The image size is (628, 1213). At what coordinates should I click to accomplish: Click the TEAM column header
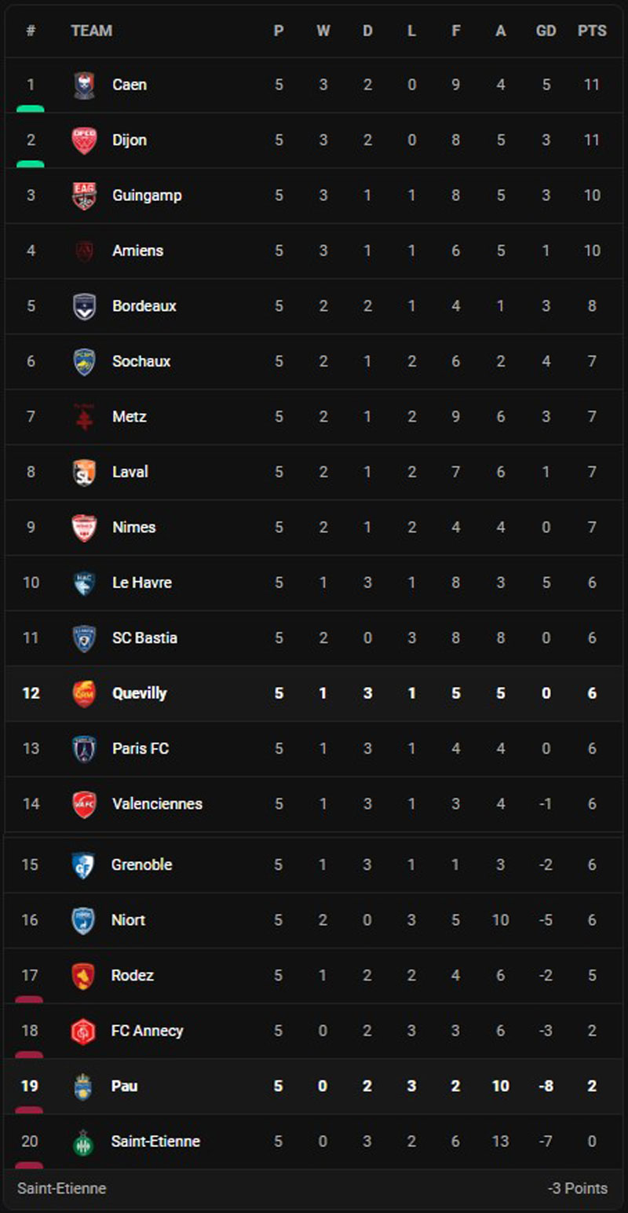(x=92, y=31)
